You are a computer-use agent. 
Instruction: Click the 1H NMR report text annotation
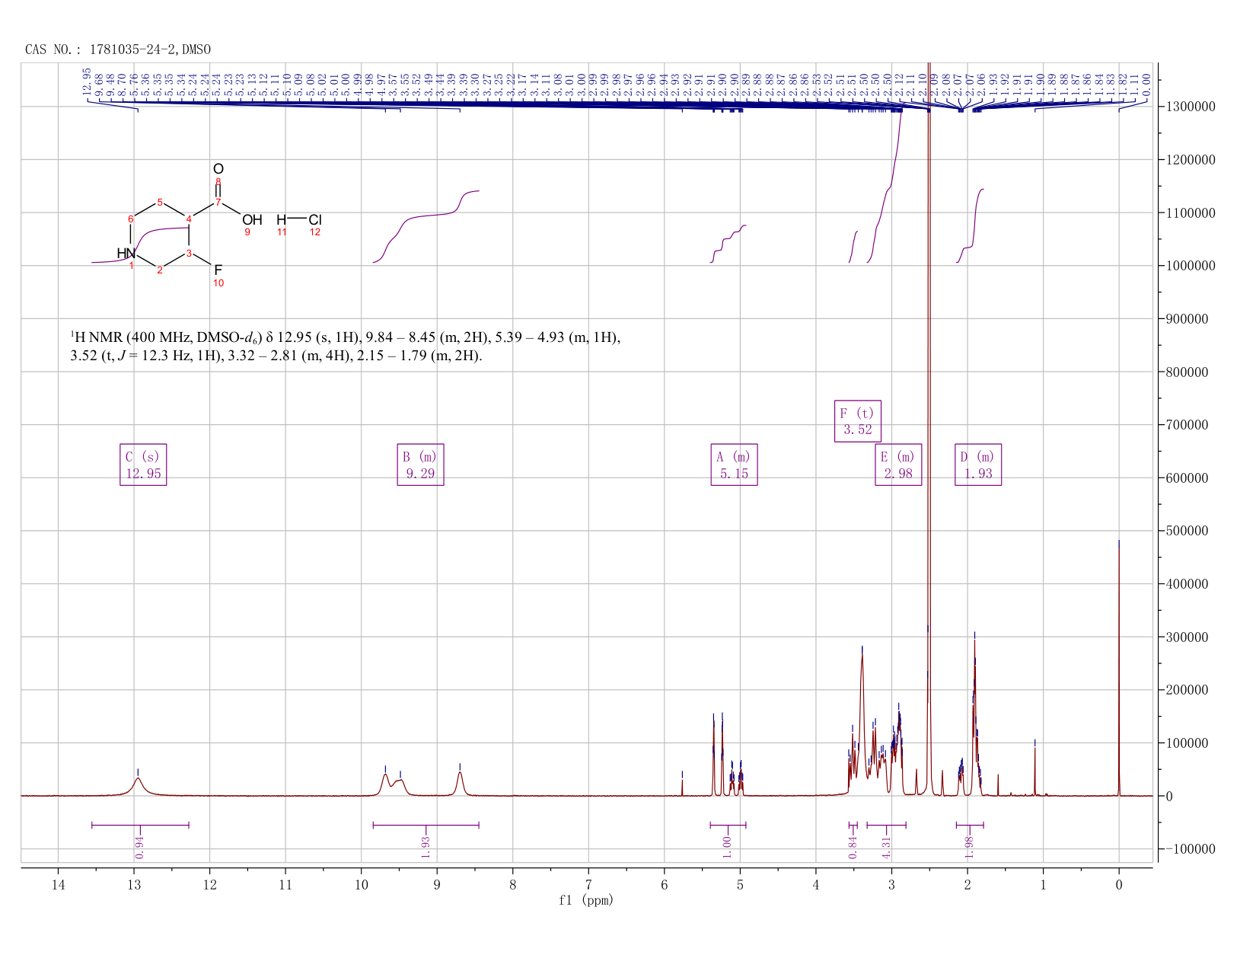click(346, 347)
